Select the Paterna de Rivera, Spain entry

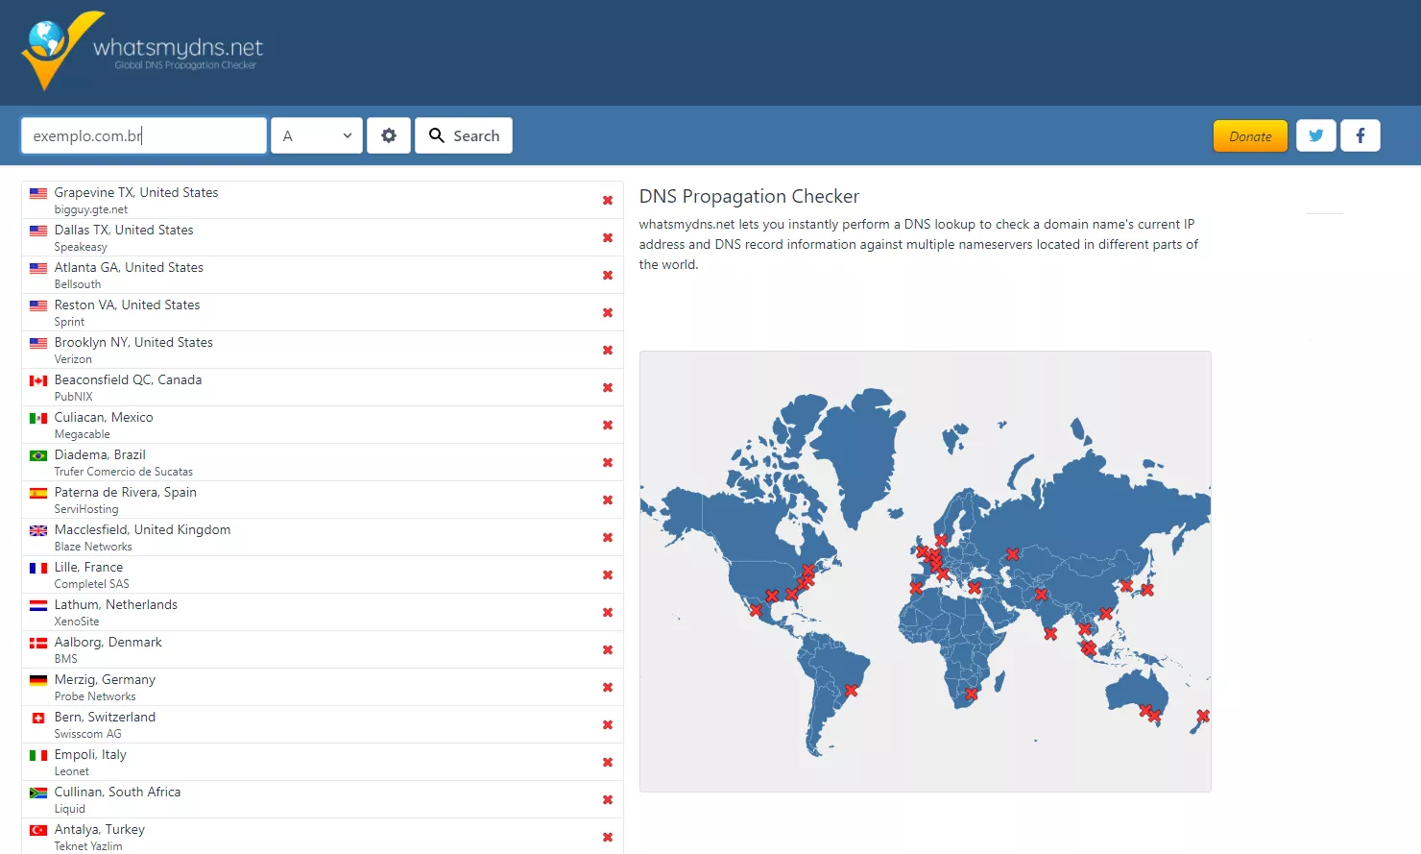[323, 500]
